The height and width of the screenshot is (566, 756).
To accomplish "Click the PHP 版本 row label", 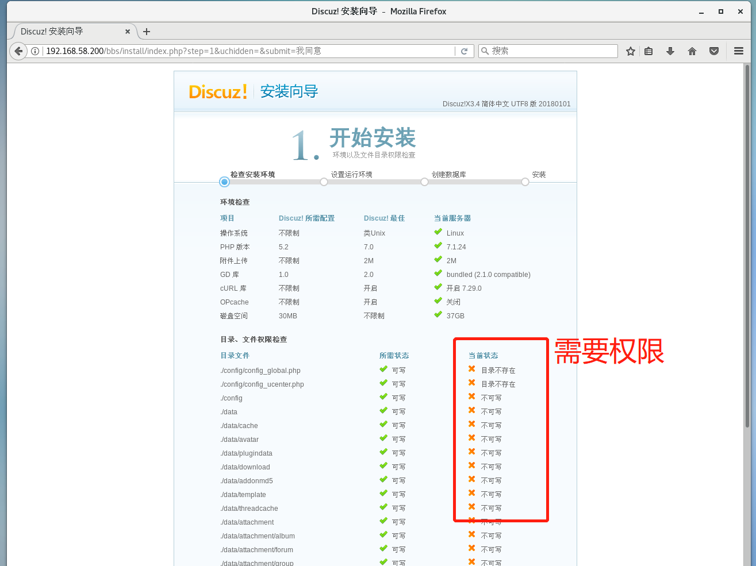I will [x=235, y=247].
